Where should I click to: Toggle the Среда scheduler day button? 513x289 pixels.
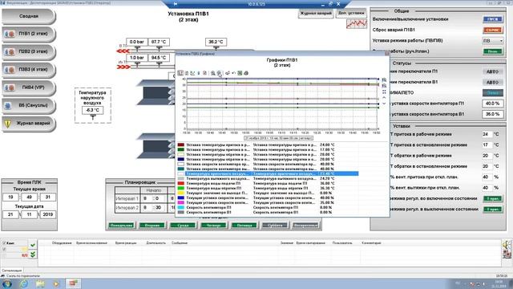point(183,226)
